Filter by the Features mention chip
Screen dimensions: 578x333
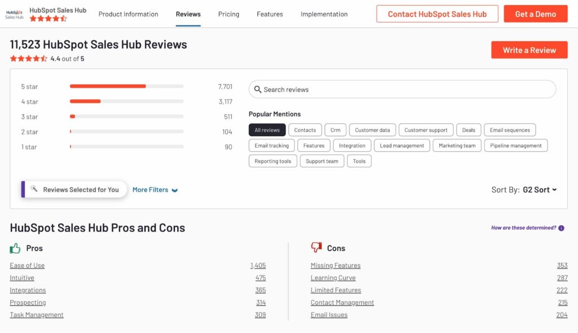[314, 145]
